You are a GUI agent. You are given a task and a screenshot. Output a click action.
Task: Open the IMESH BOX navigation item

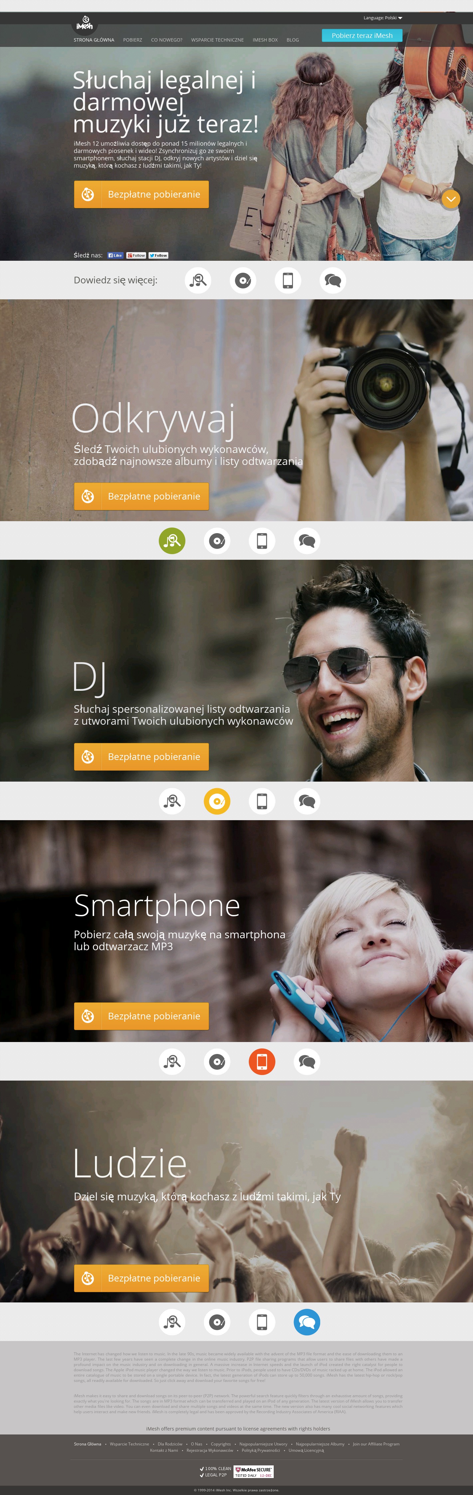pyautogui.click(x=265, y=40)
